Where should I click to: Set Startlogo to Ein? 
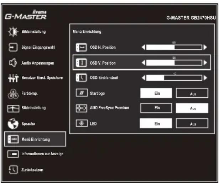pyautogui.click(x=156, y=93)
